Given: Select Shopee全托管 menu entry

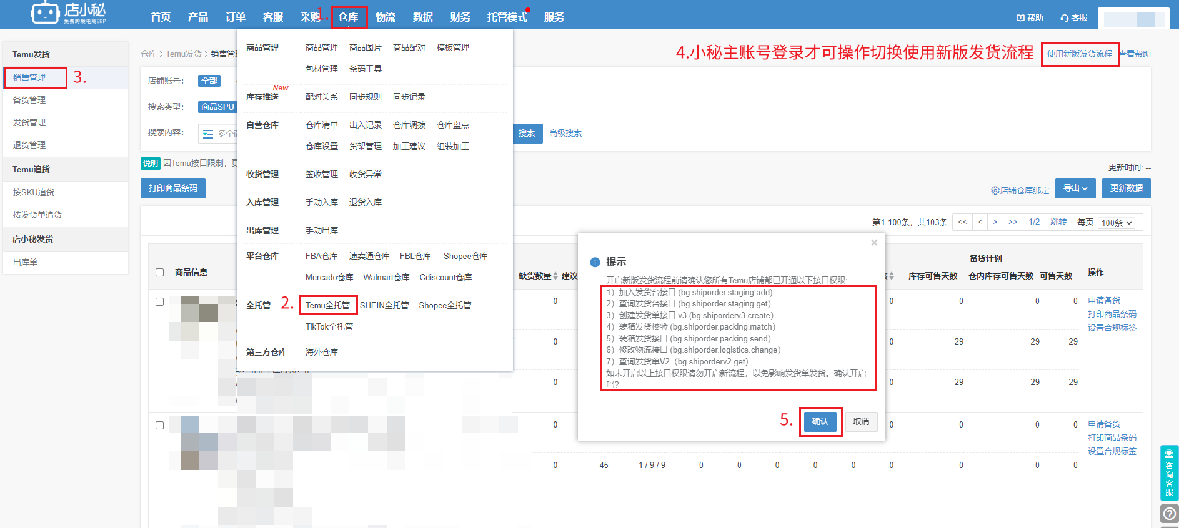Looking at the screenshot, I should pos(445,305).
